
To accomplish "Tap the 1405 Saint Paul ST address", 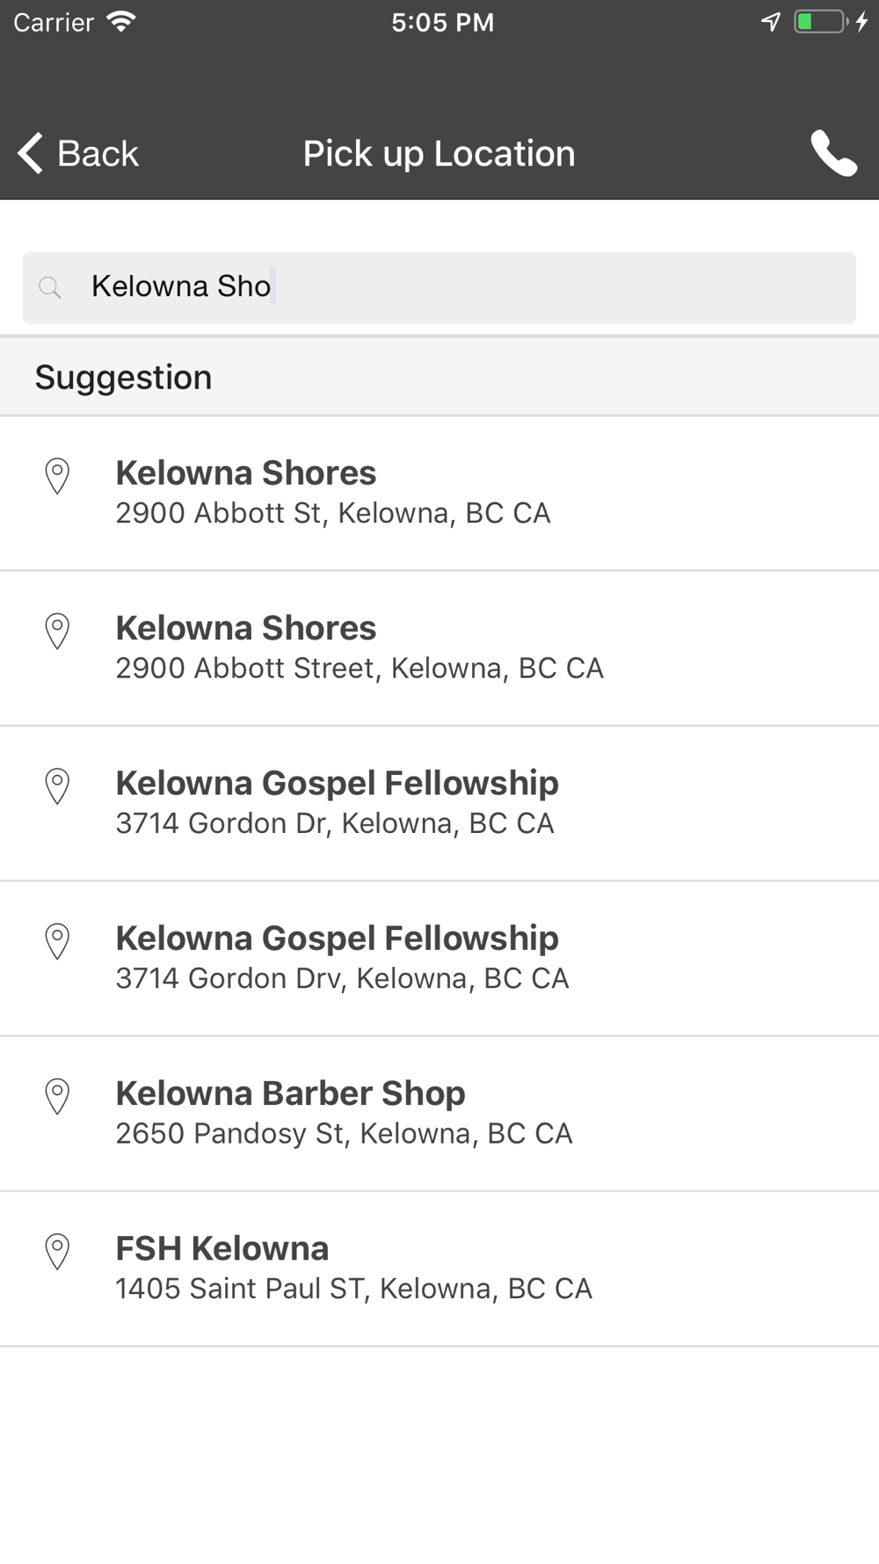I will 354,1289.
